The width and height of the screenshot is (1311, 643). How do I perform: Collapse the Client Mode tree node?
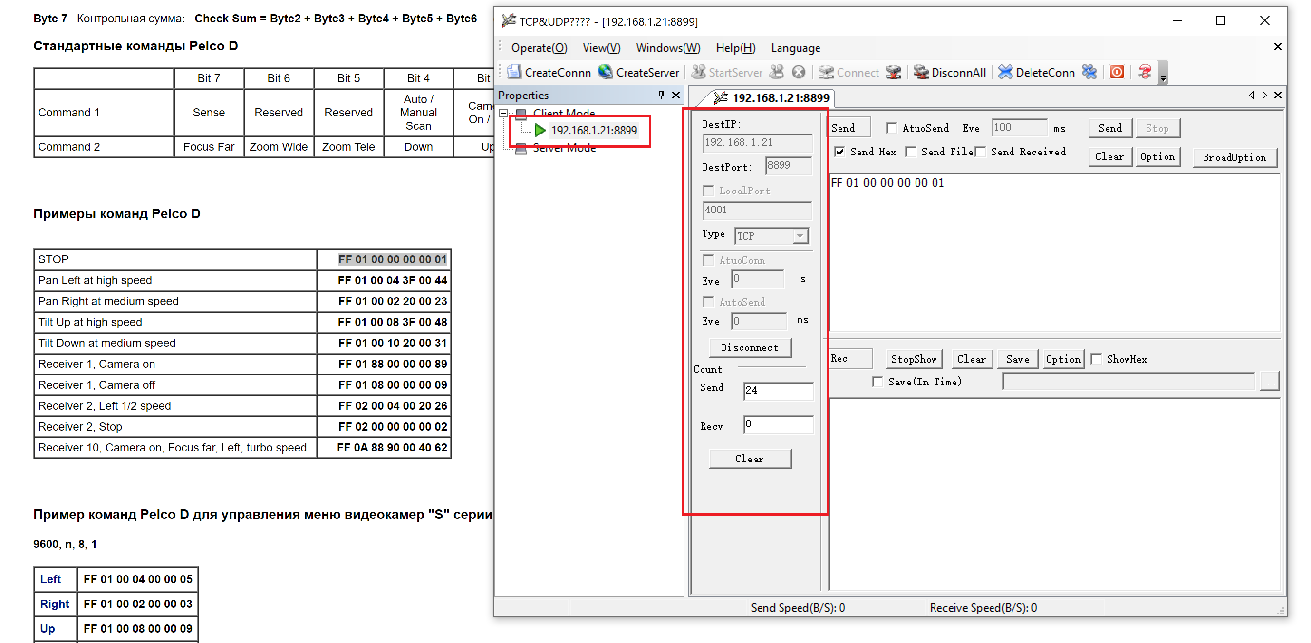[x=503, y=113]
